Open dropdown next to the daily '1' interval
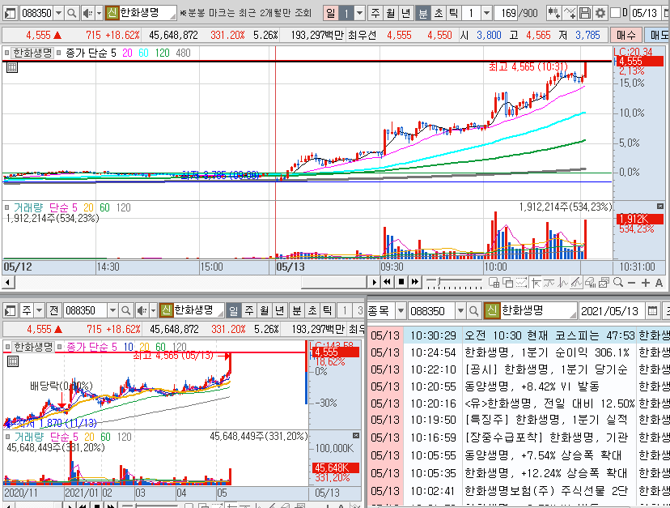The image size is (670, 508). [360, 13]
